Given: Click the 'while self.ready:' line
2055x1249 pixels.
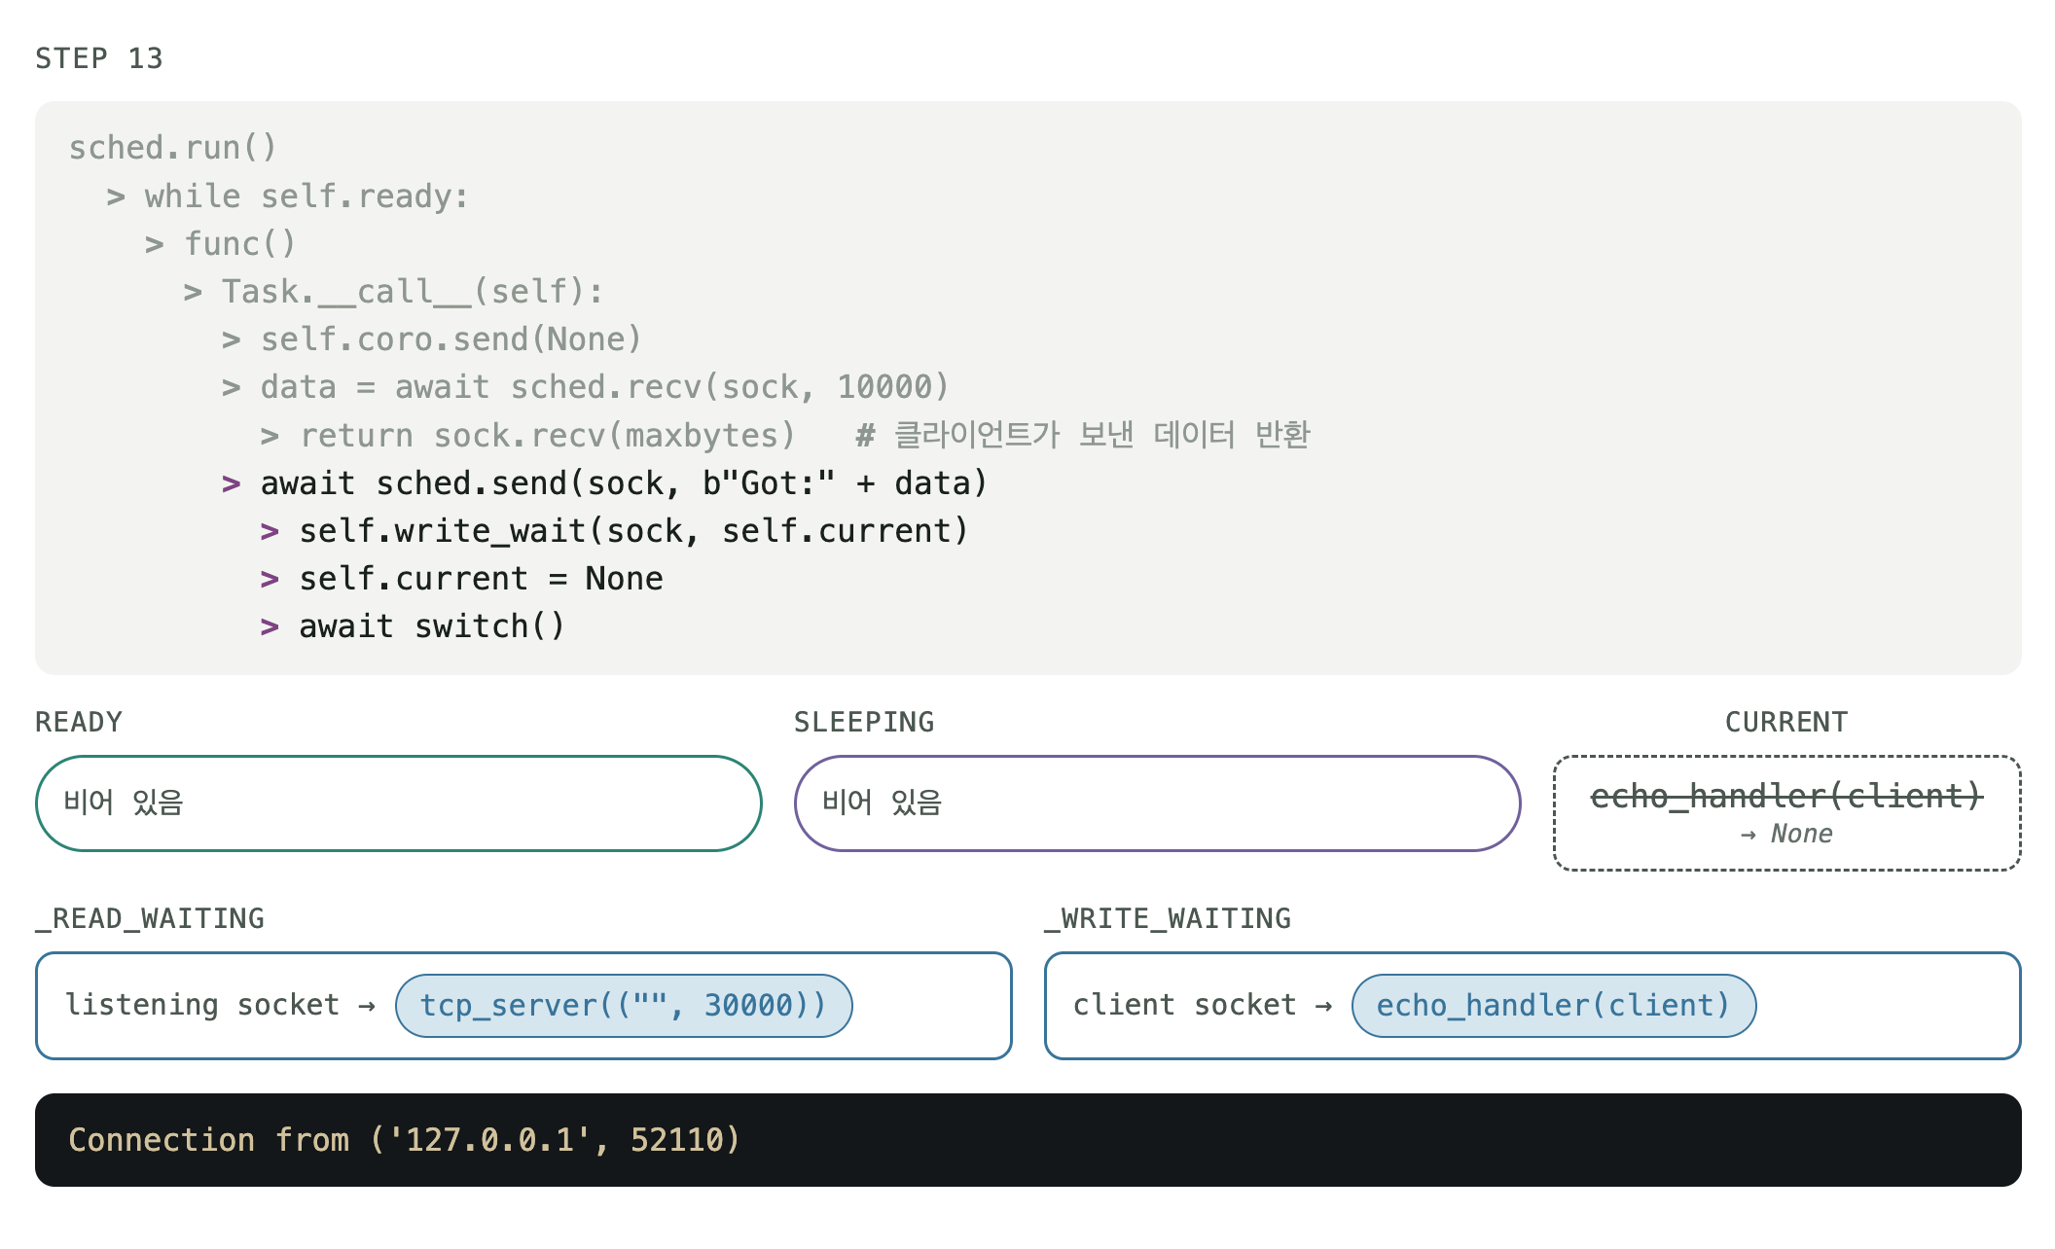Looking at the screenshot, I should (306, 196).
